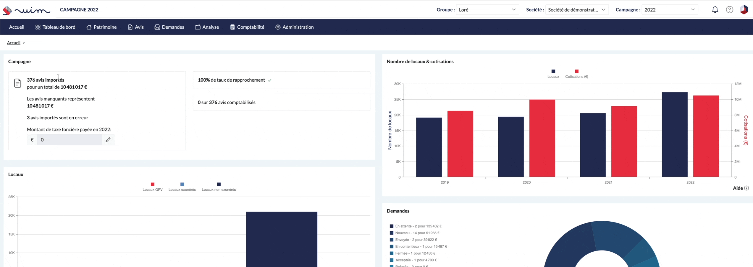Click the imported avis document icon
Image resolution: width=753 pixels, height=267 pixels.
(x=18, y=83)
